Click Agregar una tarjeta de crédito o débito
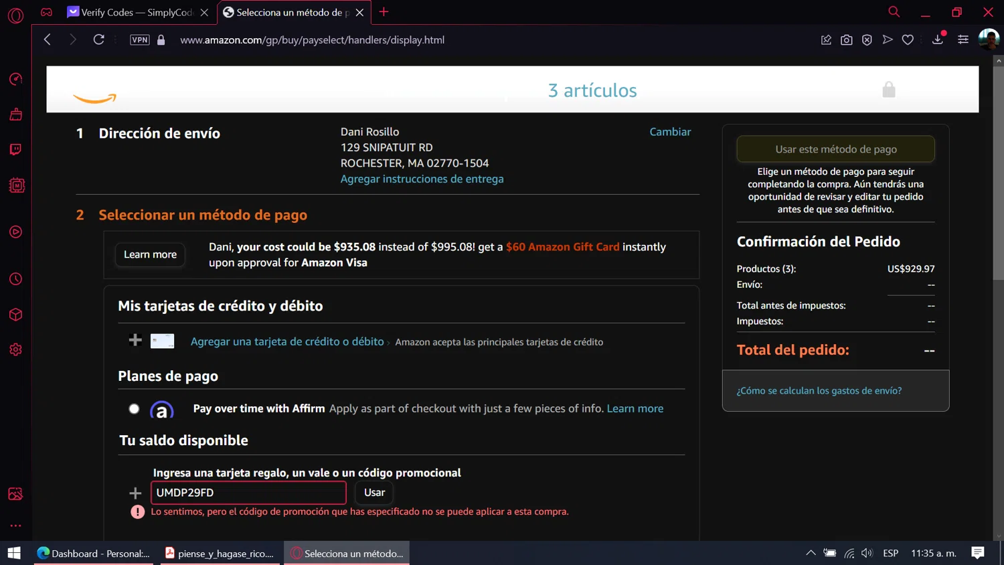Image resolution: width=1004 pixels, height=565 pixels. (287, 341)
